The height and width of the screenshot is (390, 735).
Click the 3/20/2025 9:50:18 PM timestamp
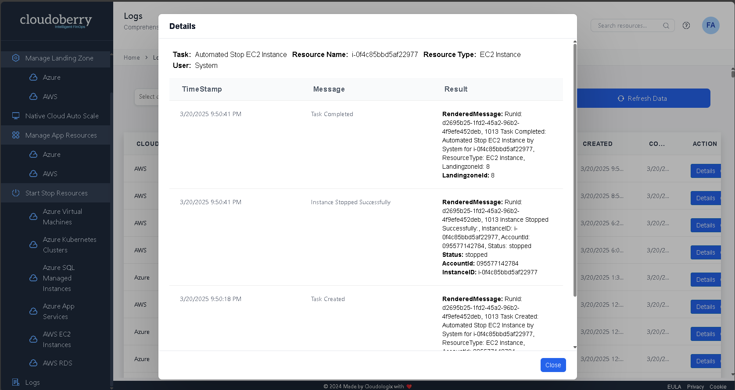click(x=211, y=299)
